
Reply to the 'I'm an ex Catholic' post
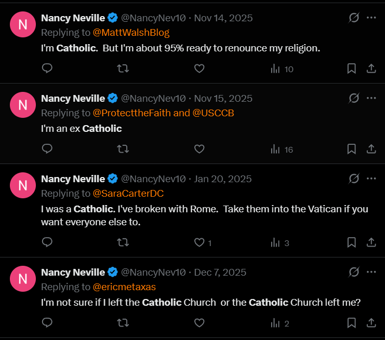pos(47,149)
